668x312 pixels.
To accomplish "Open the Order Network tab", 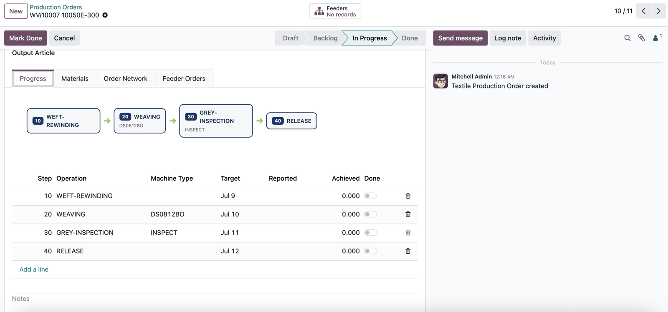I will pyautogui.click(x=125, y=78).
